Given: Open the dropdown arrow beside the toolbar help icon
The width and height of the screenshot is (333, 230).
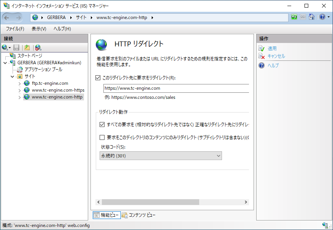Looking at the screenshot, I should click(328, 17).
